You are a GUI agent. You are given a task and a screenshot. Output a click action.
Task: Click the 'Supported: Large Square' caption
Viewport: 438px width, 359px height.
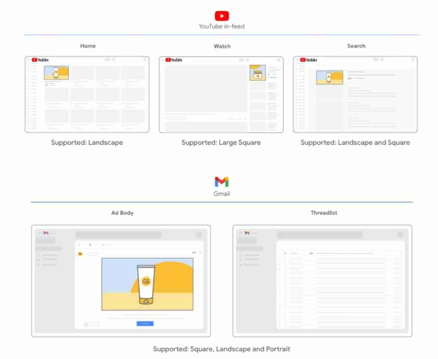(221, 143)
